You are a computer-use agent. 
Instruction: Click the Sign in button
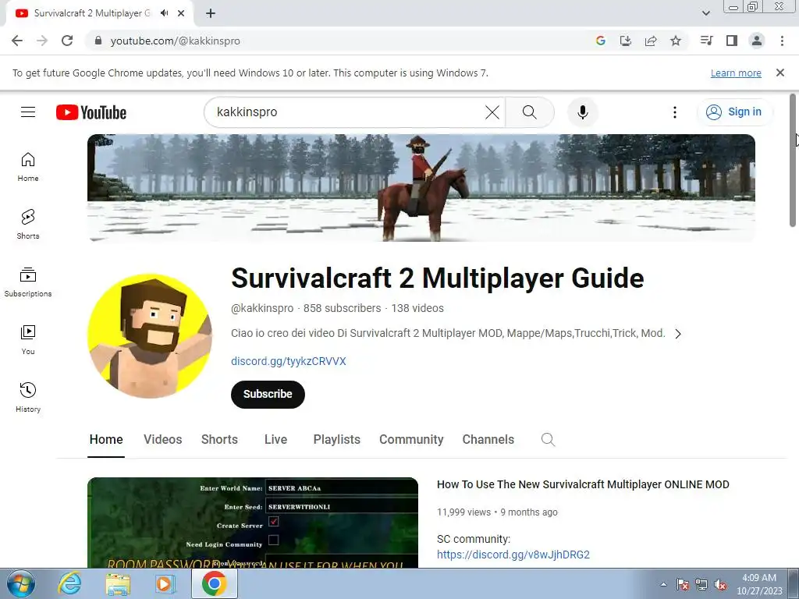[x=734, y=112]
